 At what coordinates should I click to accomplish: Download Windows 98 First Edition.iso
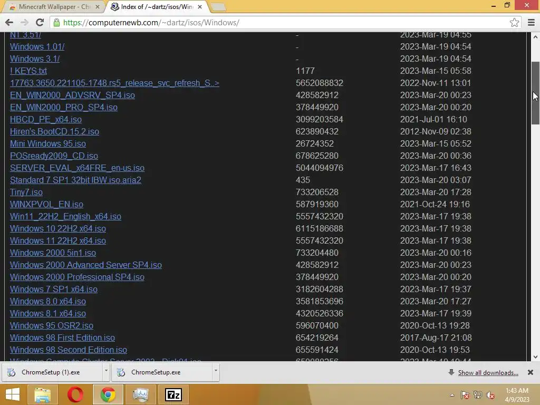[62, 337]
